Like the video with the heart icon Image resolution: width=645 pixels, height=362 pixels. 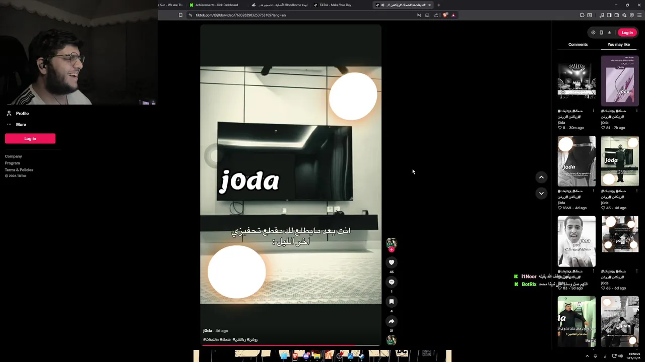[x=392, y=262]
